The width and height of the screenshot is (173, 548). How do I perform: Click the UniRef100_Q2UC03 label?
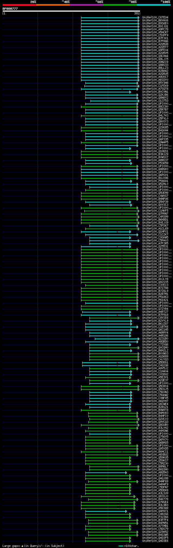[155, 419]
